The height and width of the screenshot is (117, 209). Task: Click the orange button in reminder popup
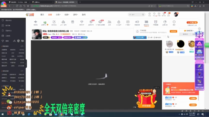coord(173,31)
